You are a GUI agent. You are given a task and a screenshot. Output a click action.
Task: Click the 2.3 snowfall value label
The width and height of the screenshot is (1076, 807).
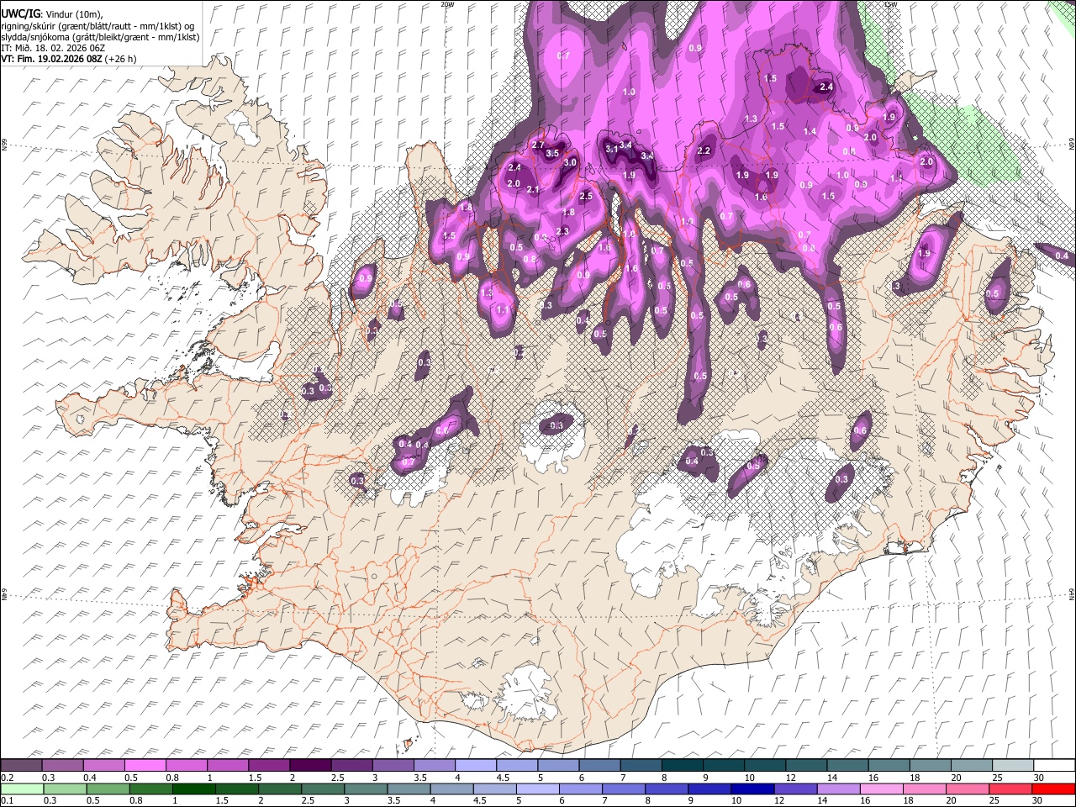(562, 231)
